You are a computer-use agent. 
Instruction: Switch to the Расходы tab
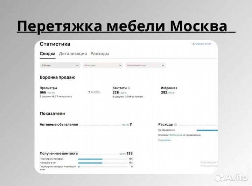(x=100, y=54)
